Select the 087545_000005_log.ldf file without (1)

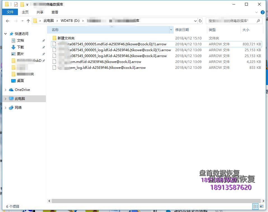pyautogui.click(x=156, y=56)
